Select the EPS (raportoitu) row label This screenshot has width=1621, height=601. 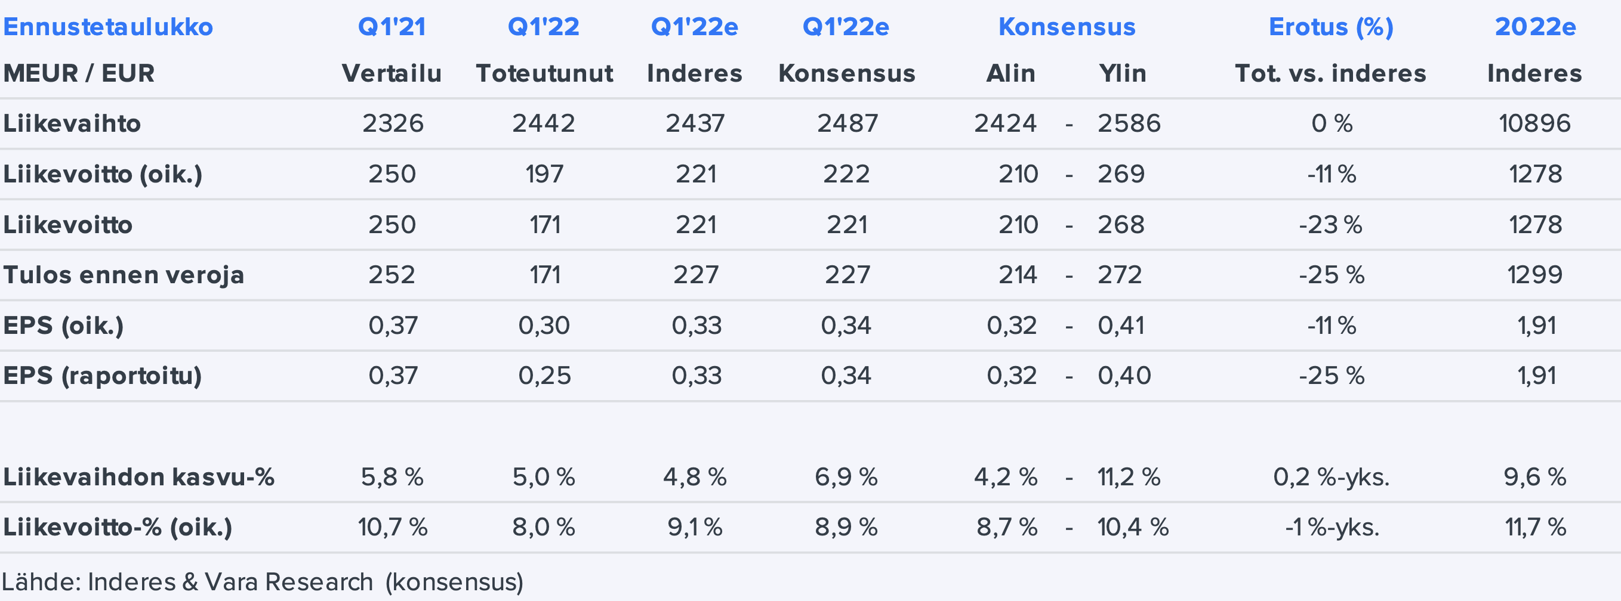coord(103,375)
